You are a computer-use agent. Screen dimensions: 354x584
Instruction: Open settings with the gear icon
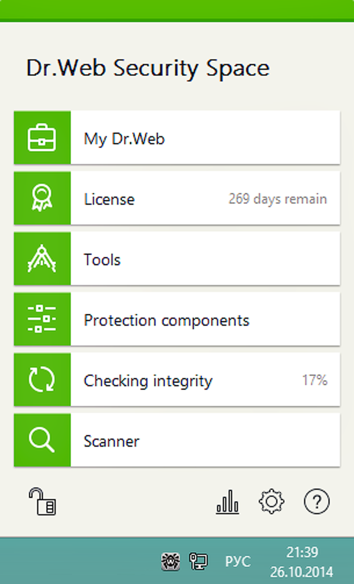[x=271, y=502]
